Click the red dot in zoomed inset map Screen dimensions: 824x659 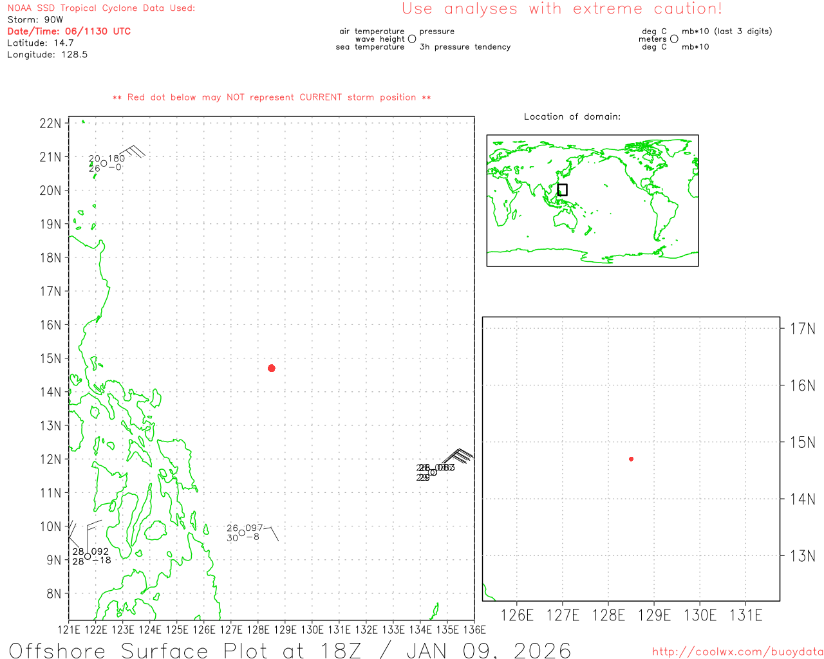(x=631, y=459)
